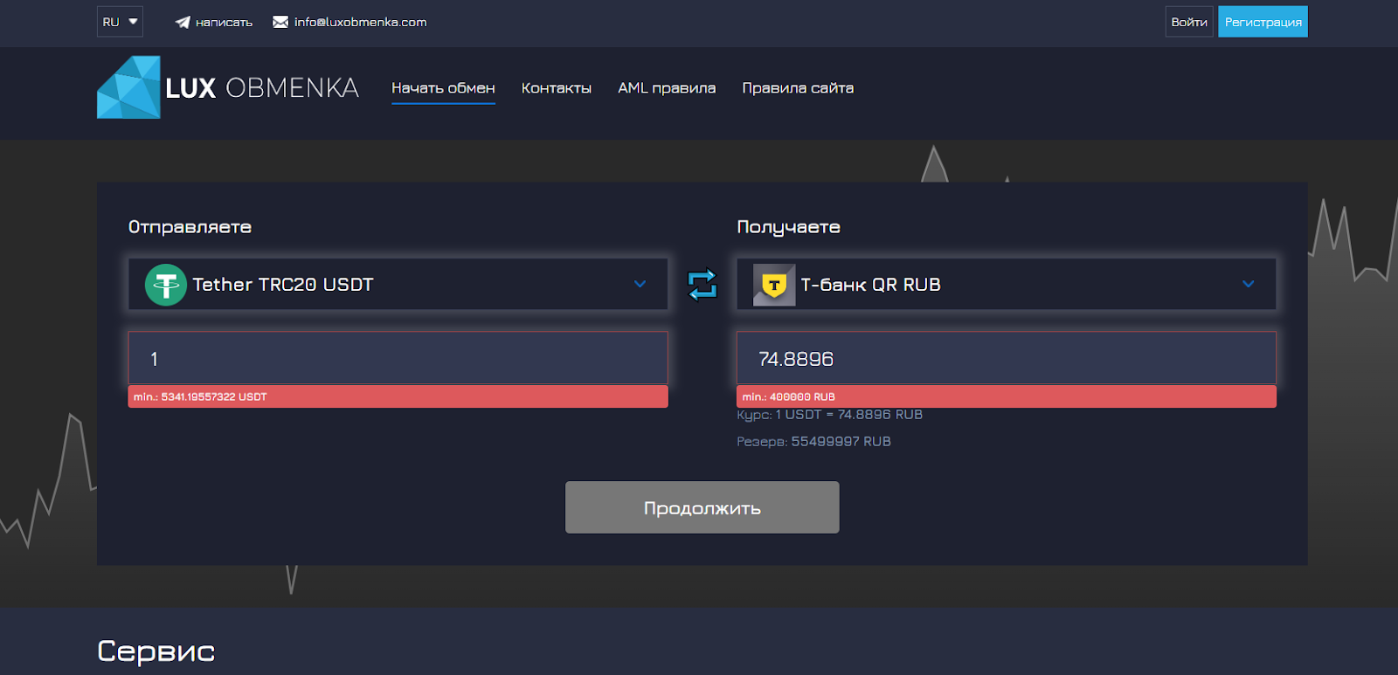Click the LUX OBMENKA site name
This screenshot has width=1398, height=675.
click(262, 88)
